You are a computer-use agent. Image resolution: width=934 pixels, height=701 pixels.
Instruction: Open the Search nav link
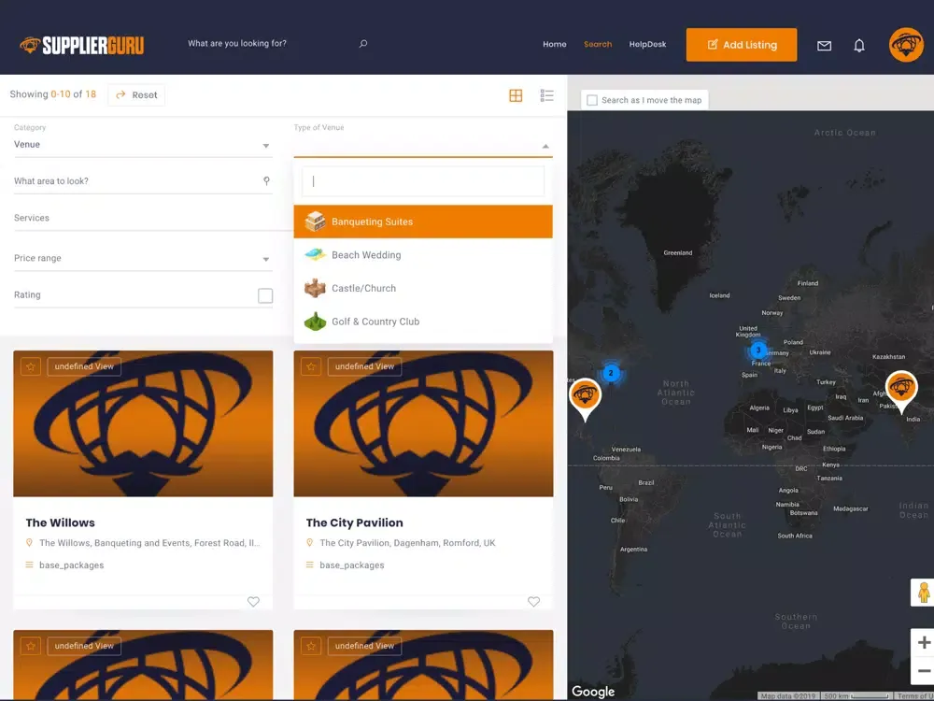click(598, 44)
